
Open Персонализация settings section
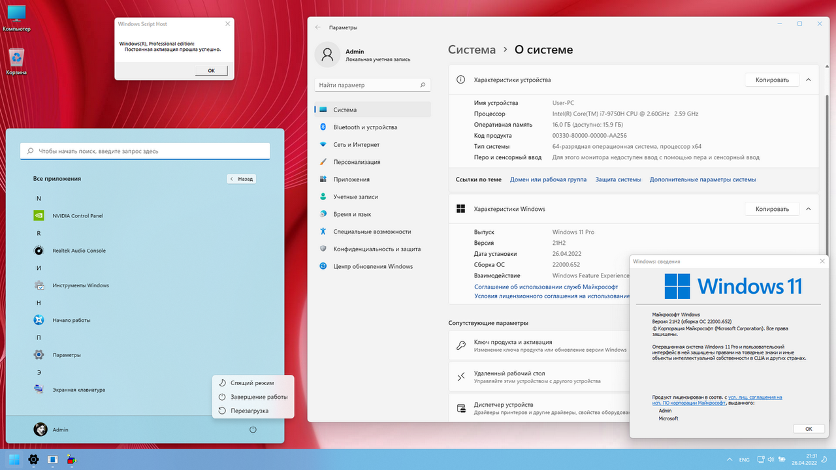pos(373,162)
